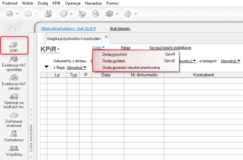Screen dimensions: 243x160
Task: Sort by the Kontrahent column header
Action: [x=204, y=75]
